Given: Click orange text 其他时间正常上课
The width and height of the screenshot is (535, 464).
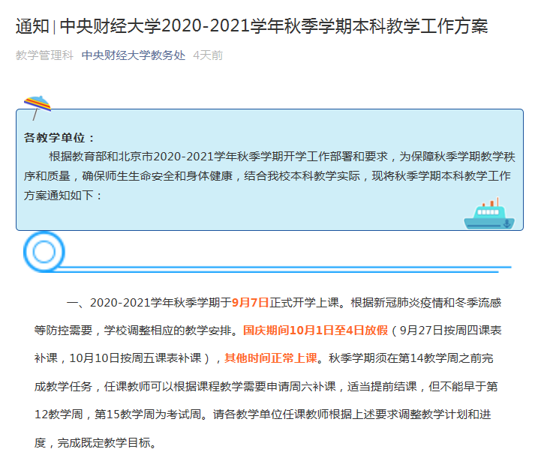Looking at the screenshot, I should click(271, 358).
